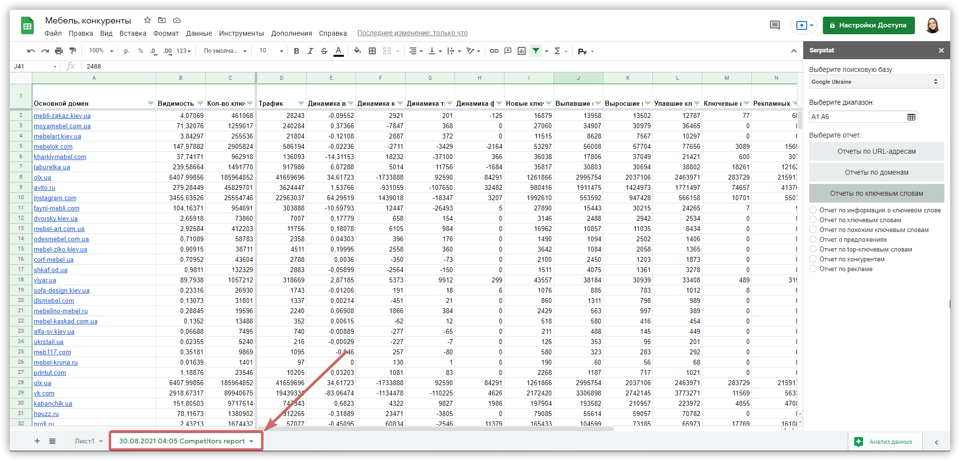
Task: Toggle italic formatting
Action: (x=310, y=51)
